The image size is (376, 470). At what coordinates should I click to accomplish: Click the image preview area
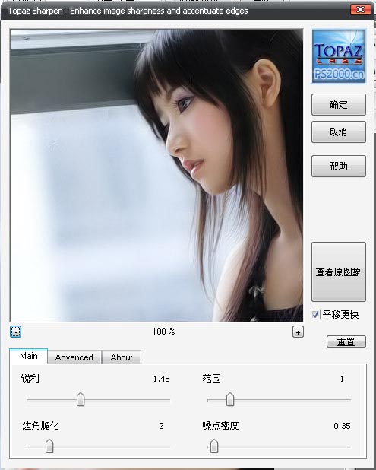pyautogui.click(x=156, y=176)
